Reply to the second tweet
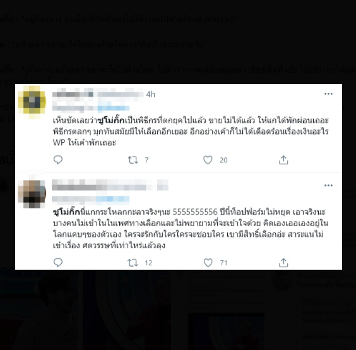Viewport: 356px width, 350px height. 58,263
